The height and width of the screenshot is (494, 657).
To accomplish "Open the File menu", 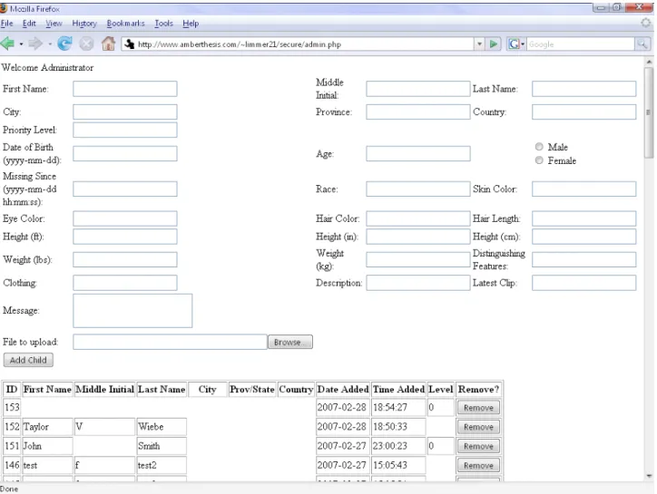I will (x=6, y=24).
